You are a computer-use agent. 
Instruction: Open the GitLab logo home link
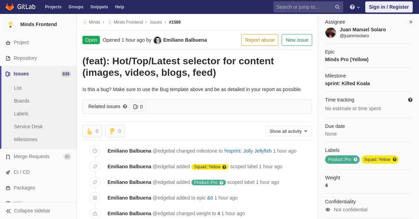coord(20,7)
